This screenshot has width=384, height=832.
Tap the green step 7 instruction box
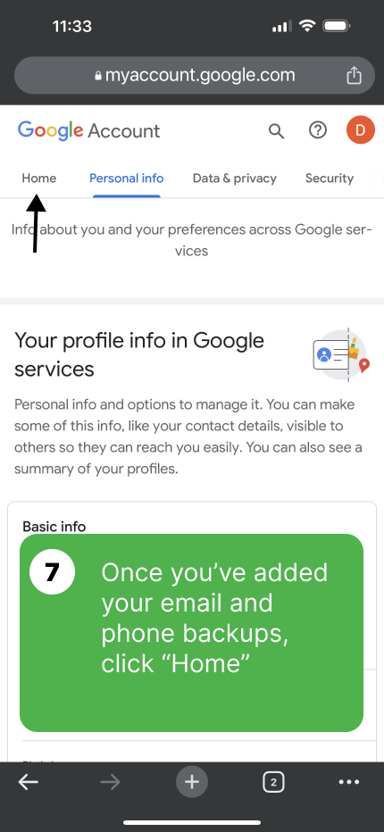[192, 633]
